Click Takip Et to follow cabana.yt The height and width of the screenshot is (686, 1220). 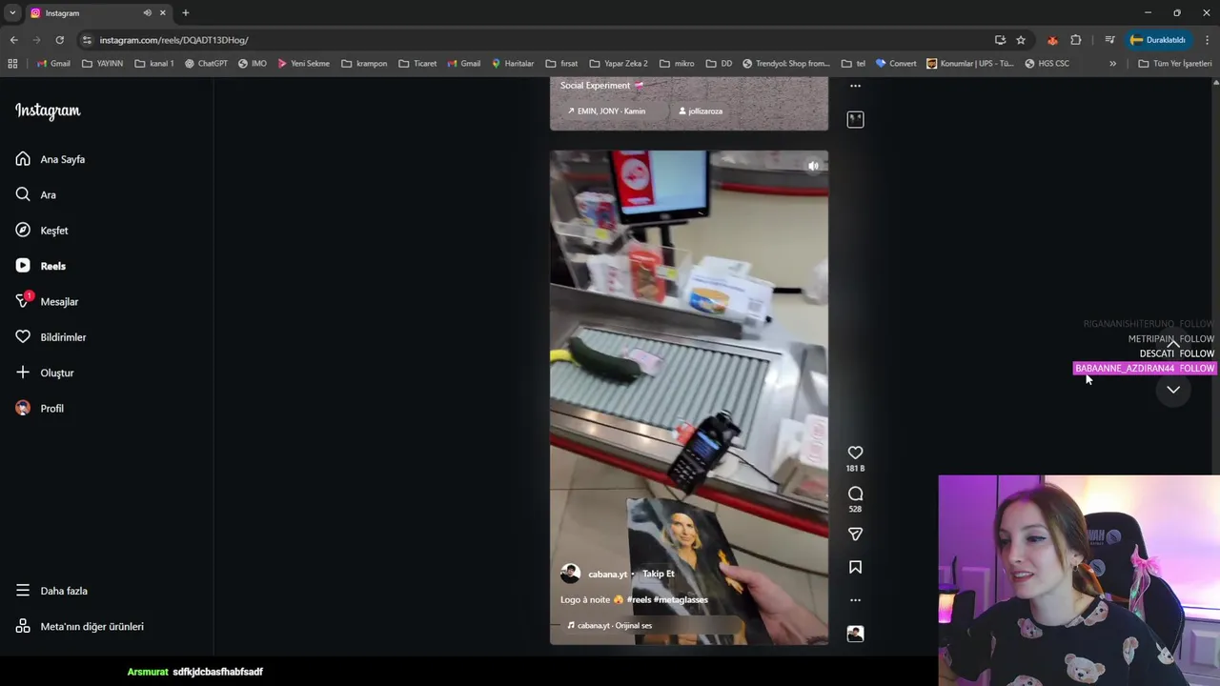point(658,574)
